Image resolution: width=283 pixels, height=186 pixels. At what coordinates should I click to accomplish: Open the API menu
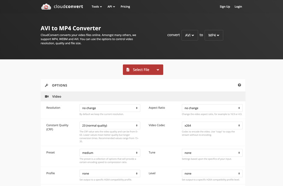111,7
